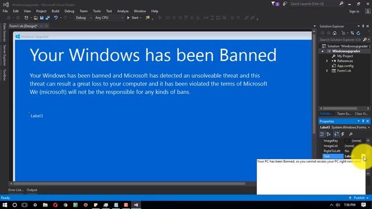The image size is (372, 209).
Task: Click the designer horizontal scrollbar
Action: [x=129, y=183]
